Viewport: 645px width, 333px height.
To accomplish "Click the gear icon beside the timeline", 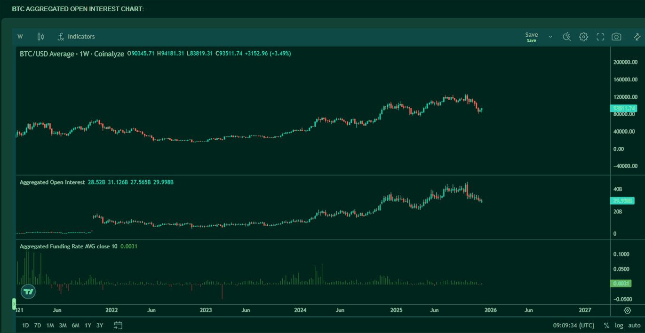I will [627, 310].
